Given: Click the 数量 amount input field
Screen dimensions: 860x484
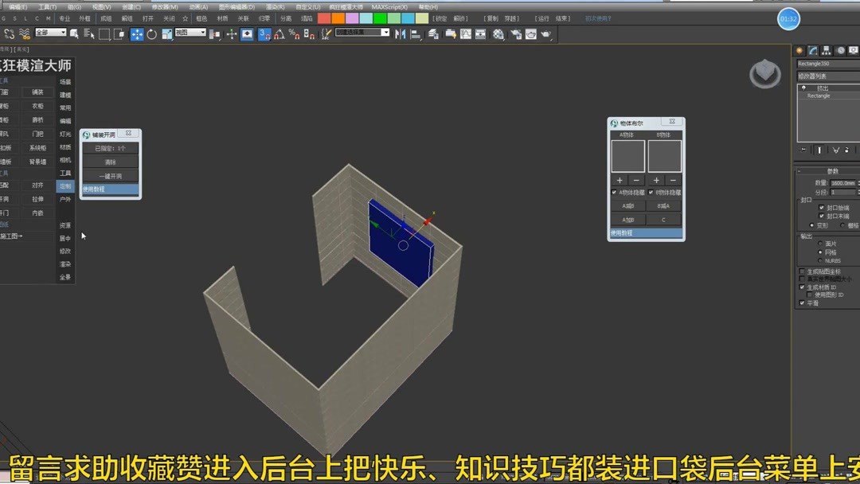Looking at the screenshot, I should [x=841, y=182].
